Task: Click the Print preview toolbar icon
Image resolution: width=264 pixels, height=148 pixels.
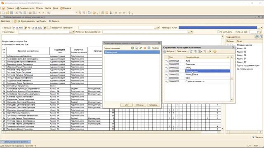Action: click(x=34, y=13)
